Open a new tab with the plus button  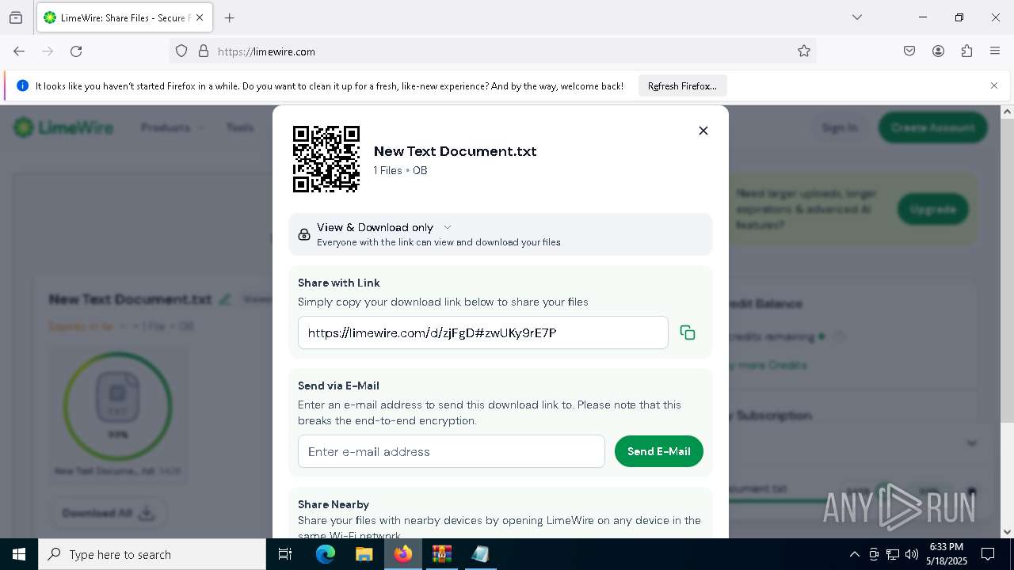point(230,17)
